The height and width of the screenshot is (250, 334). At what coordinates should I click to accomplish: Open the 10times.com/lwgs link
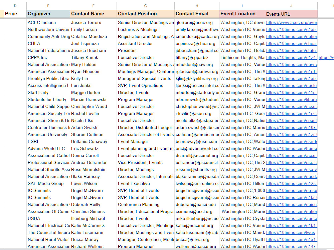(290, 233)
